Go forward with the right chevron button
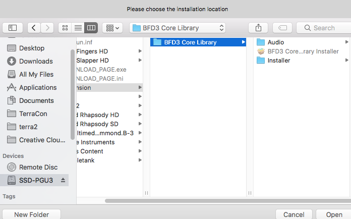The height and width of the screenshot is (219, 351). (47, 28)
